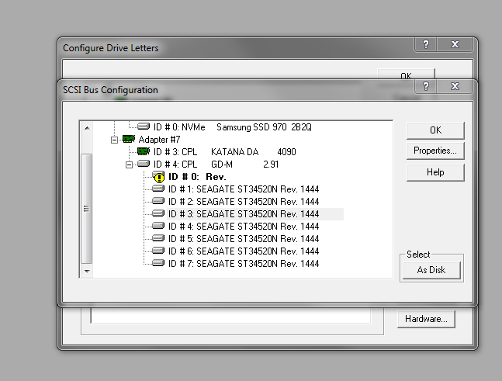Image resolution: width=502 pixels, height=381 pixels.
Task: Click the disk icon for ID # 2 SEAGATE
Action: coord(158,201)
